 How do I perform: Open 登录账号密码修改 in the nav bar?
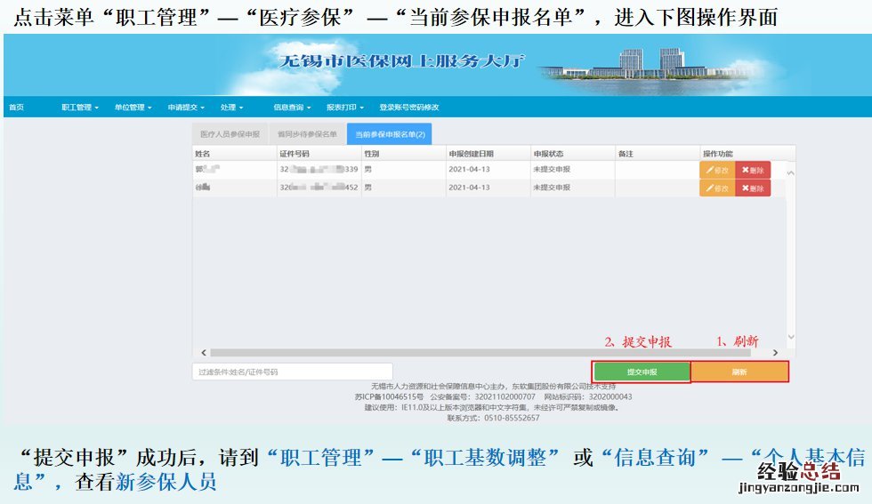pyautogui.click(x=408, y=108)
